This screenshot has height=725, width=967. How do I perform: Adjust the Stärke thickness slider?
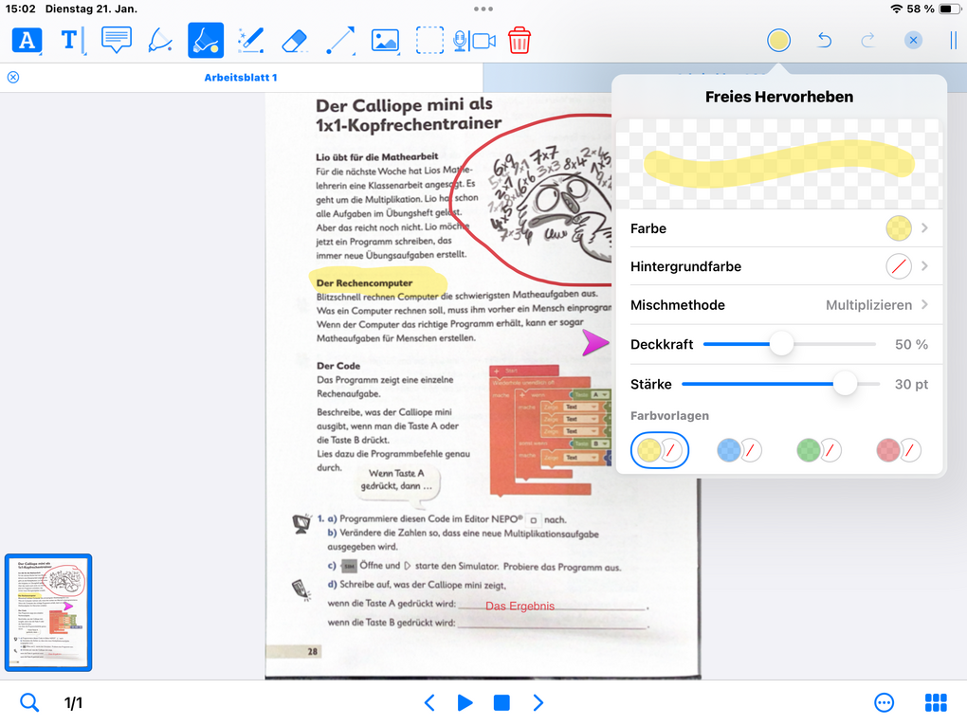(x=845, y=384)
